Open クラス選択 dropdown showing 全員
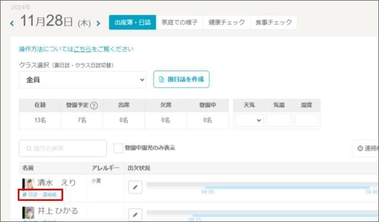The height and width of the screenshot is (222, 379). point(83,80)
